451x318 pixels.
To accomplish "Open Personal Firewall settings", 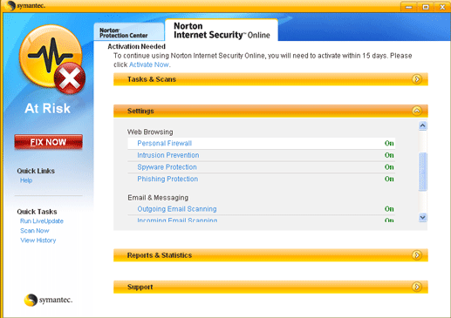I will coord(165,143).
